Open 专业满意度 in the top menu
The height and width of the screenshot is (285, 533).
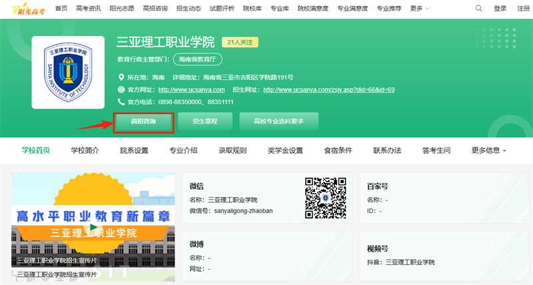pos(352,9)
